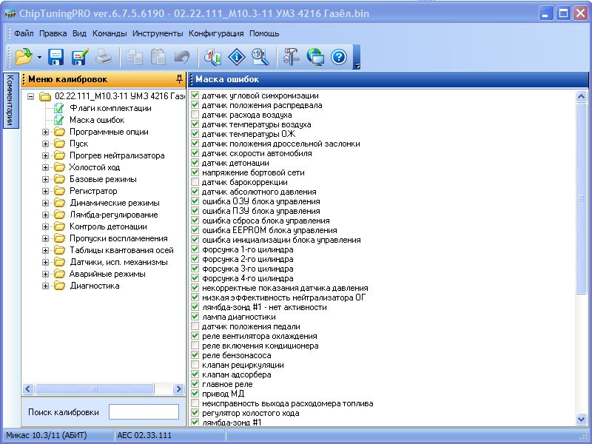The width and height of the screenshot is (592, 444).
Task: Open settings via hammer and wrench icon
Action: (x=291, y=57)
